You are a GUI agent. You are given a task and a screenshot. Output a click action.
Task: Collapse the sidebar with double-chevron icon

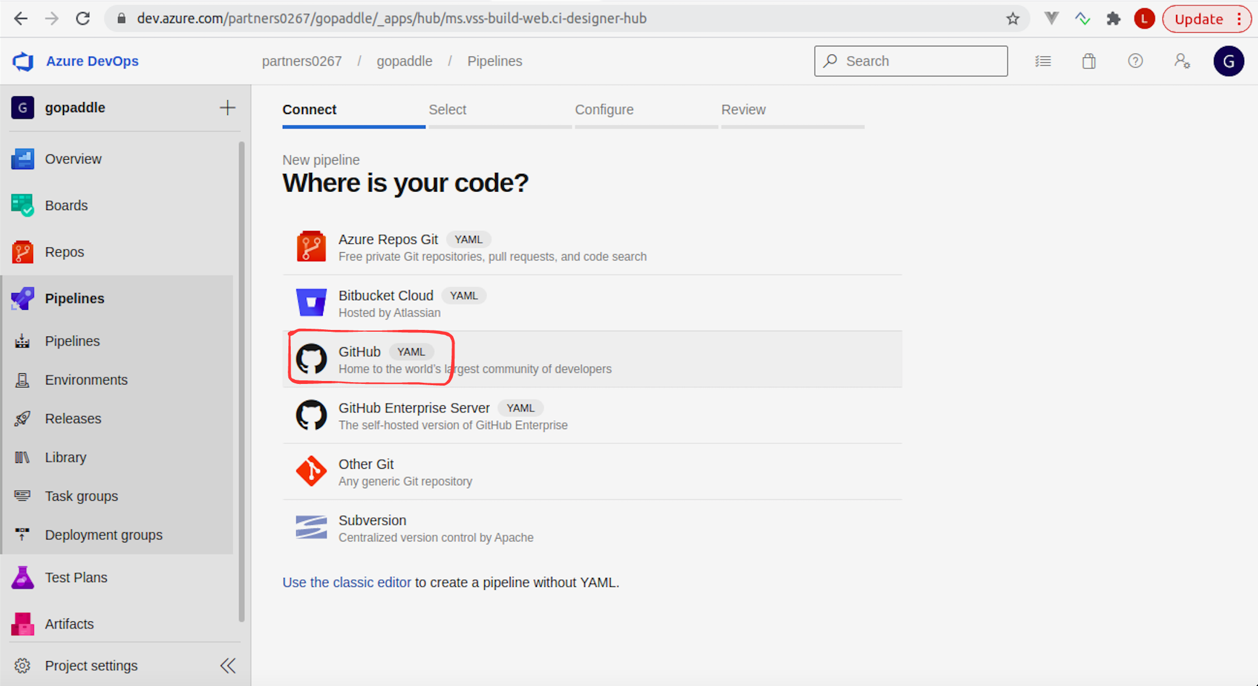pyautogui.click(x=228, y=666)
